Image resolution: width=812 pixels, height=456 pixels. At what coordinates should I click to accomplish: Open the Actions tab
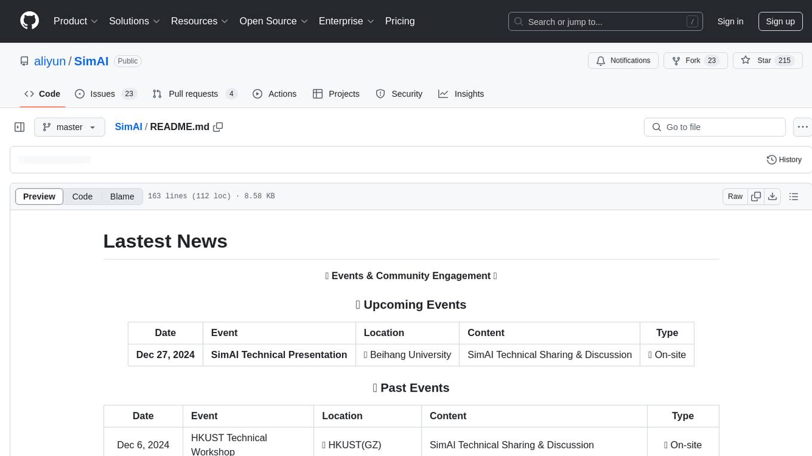(275, 94)
